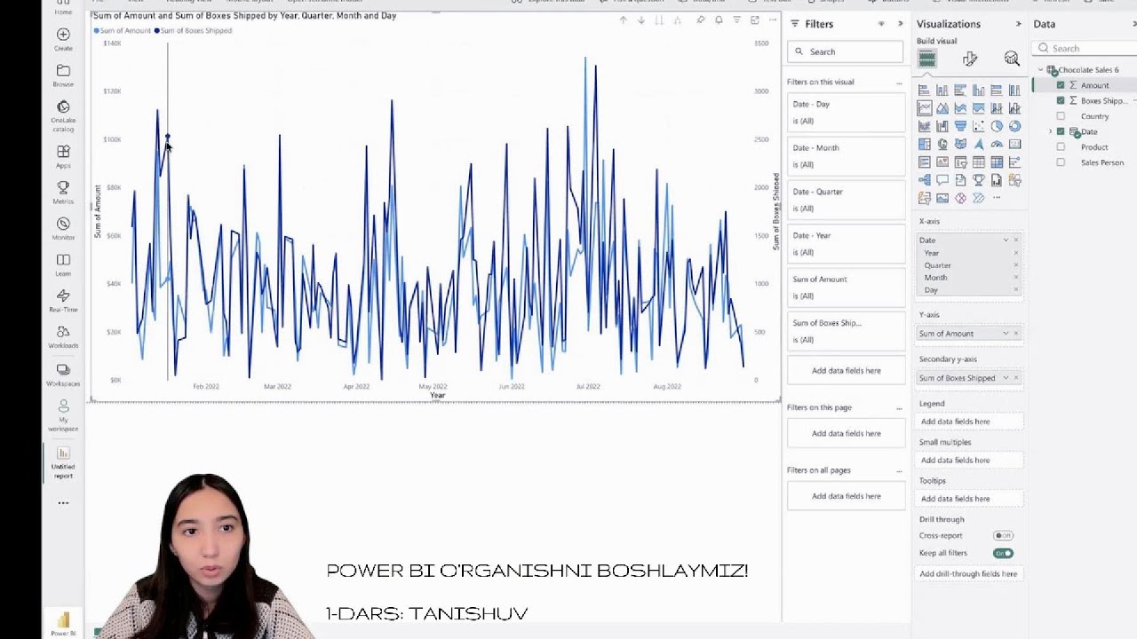This screenshot has height=639, width=1137.
Task: Open the Monitor hub
Action: tap(63, 229)
